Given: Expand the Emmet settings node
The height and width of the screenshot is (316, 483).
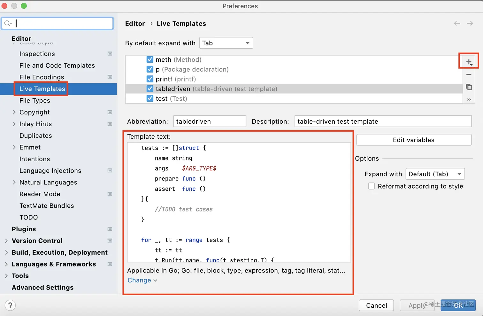Looking at the screenshot, I should pyautogui.click(x=14, y=147).
